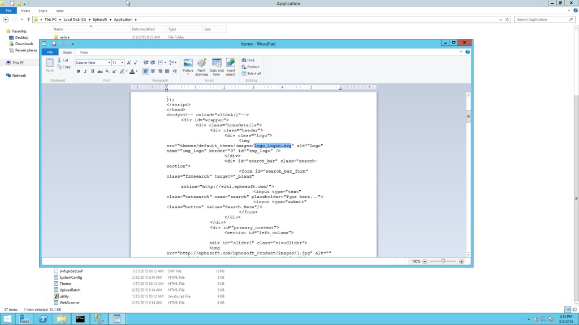Expand the line spacing dropdown
The height and width of the screenshot is (325, 579).
175,63
